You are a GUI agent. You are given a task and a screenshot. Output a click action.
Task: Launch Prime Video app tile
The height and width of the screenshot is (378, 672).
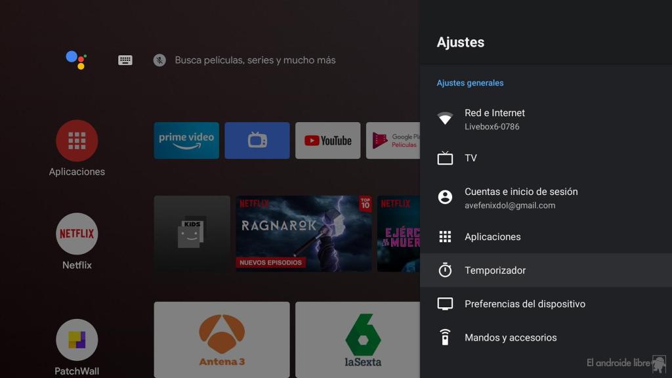[x=186, y=140]
